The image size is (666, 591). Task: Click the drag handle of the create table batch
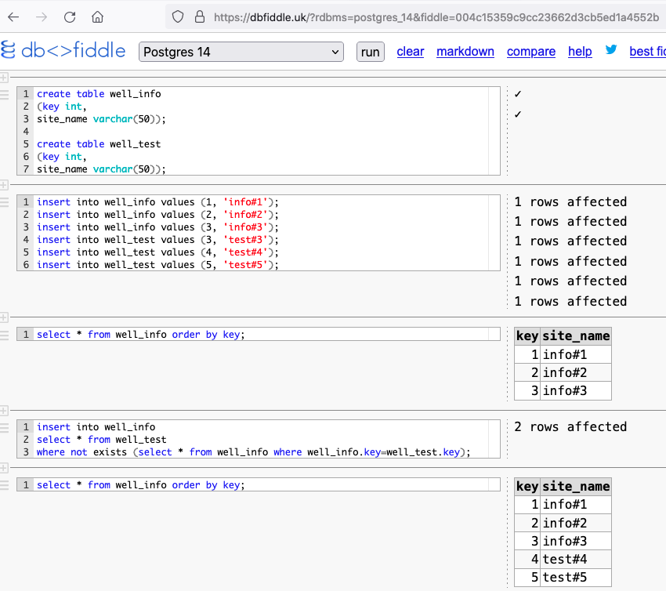4,95
